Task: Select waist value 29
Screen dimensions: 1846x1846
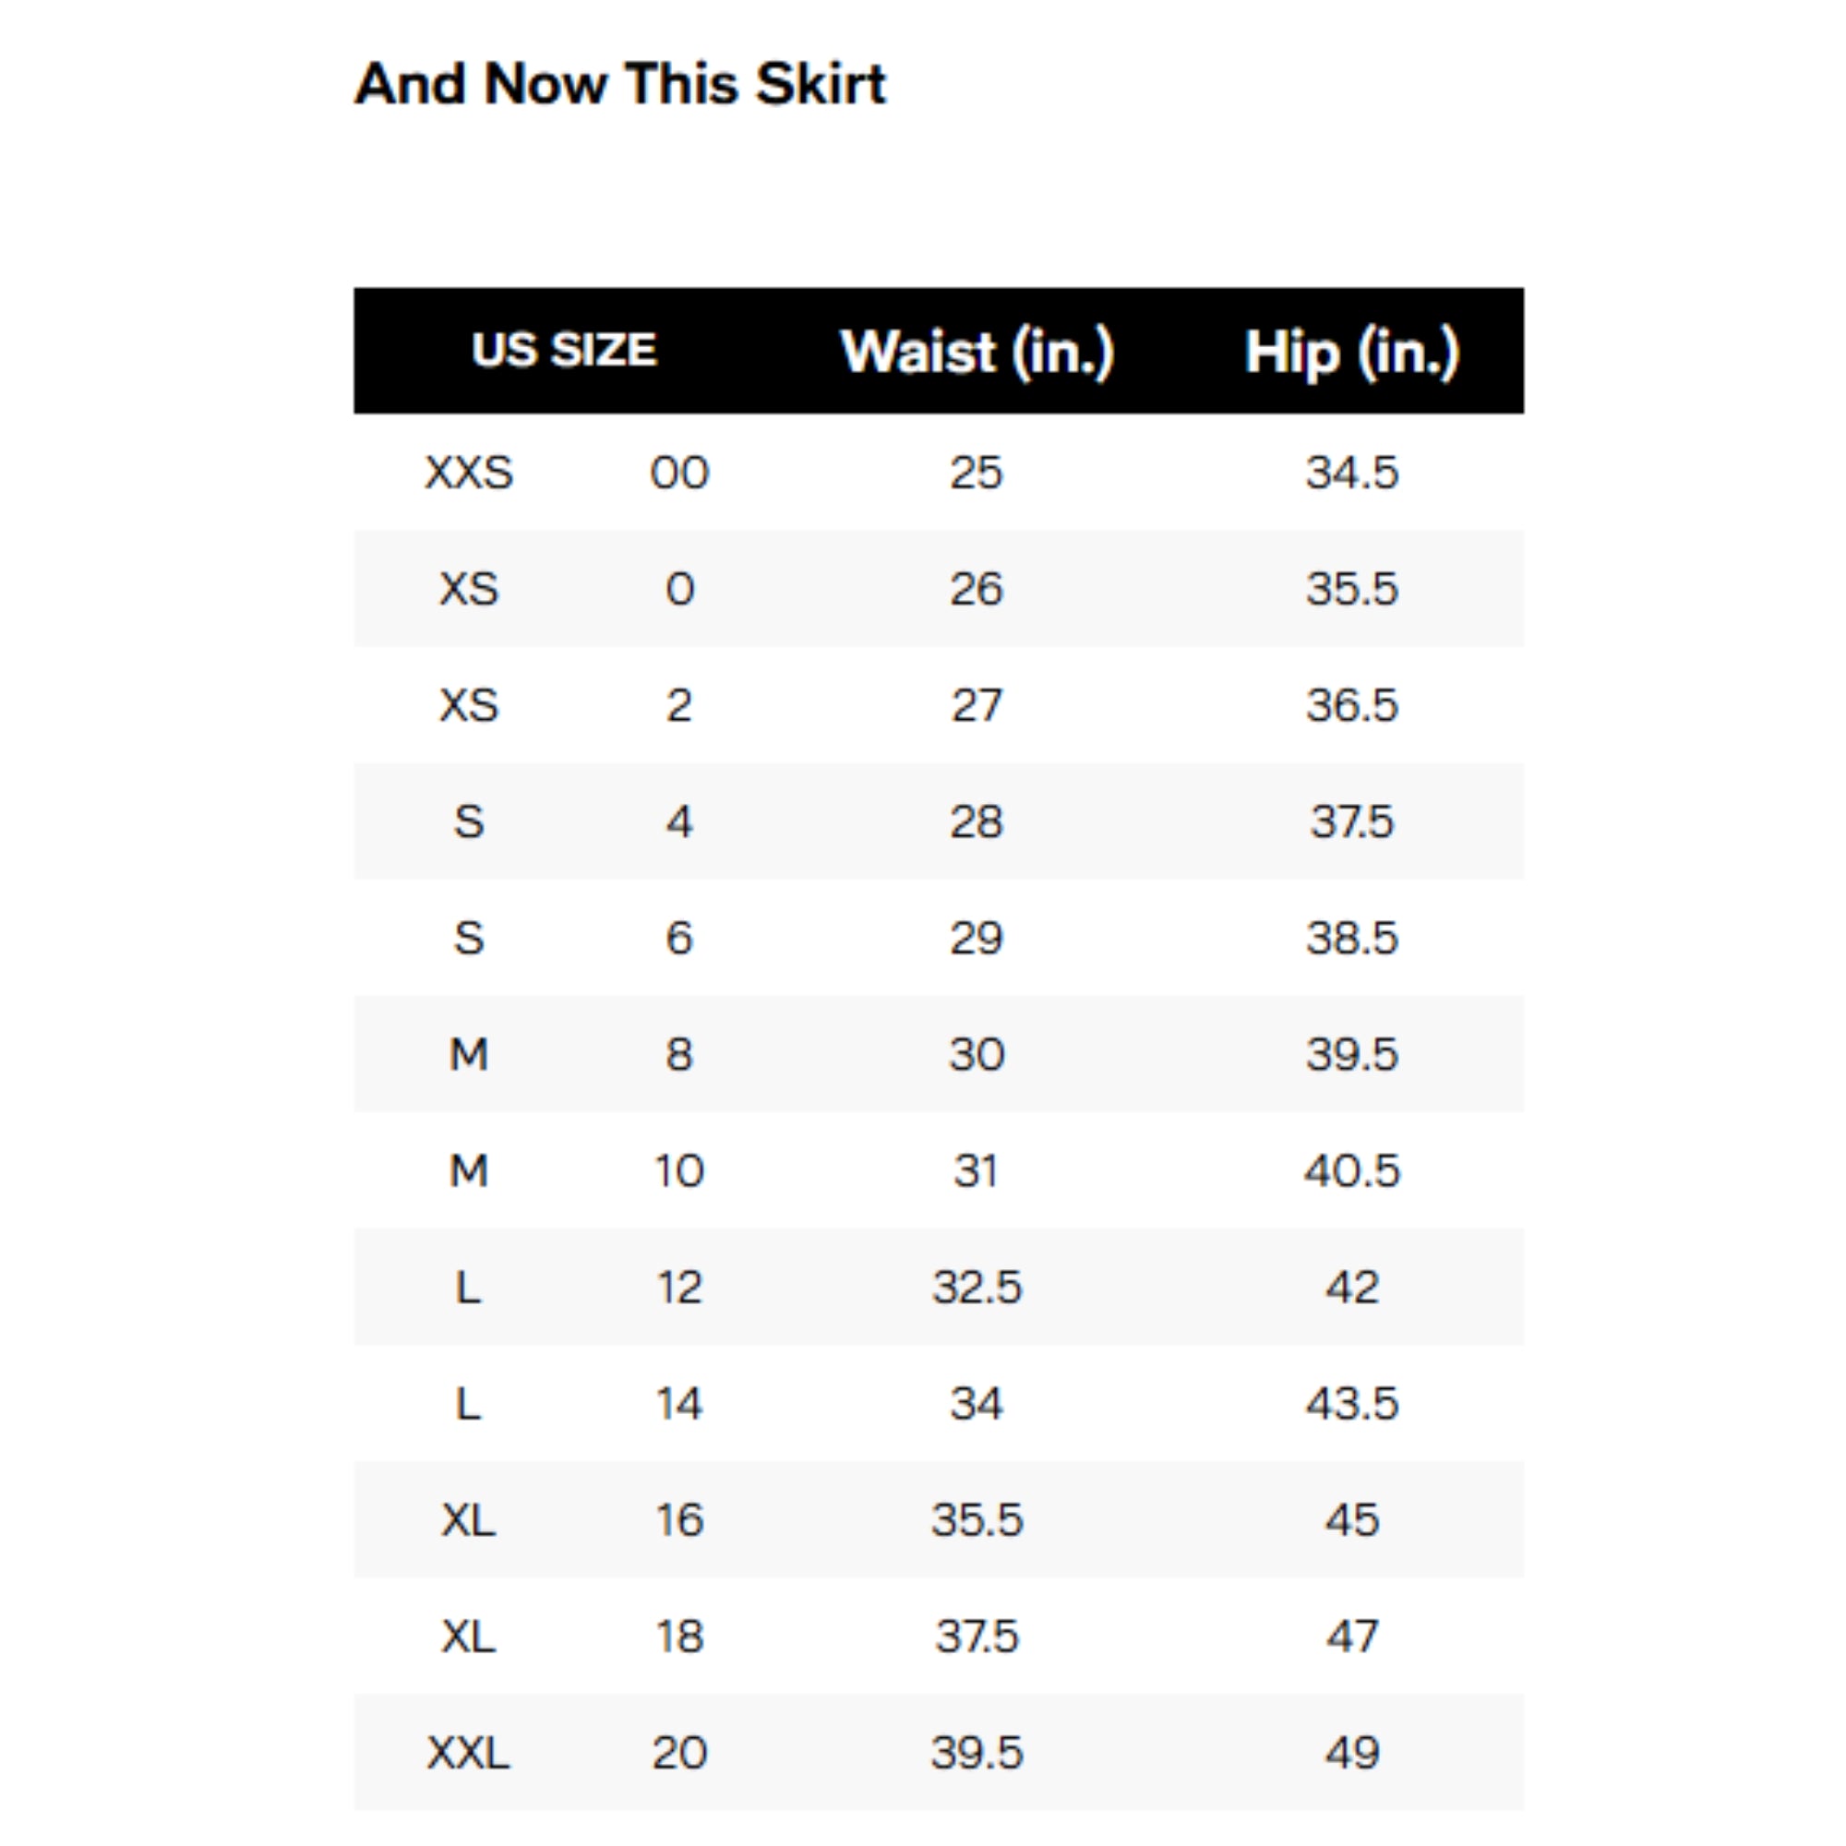Action: [977, 938]
